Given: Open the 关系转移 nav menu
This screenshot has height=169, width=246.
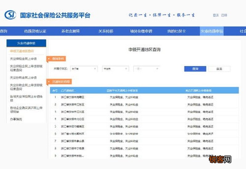Looking at the screenshot, I should click(106, 31).
